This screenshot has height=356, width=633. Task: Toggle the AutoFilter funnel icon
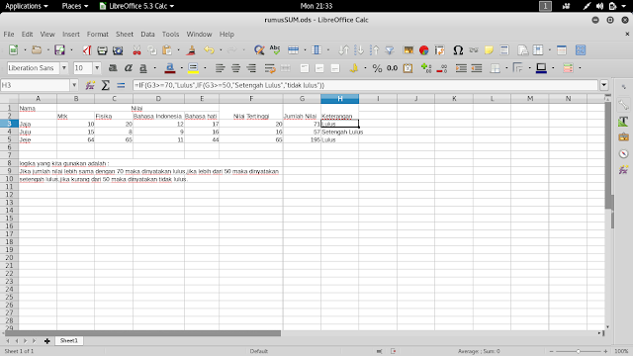pyautogui.click(x=390, y=50)
